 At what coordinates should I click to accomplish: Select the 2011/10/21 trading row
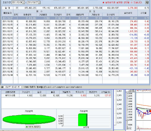75,31
